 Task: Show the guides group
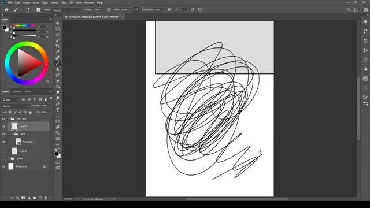pos(4,159)
